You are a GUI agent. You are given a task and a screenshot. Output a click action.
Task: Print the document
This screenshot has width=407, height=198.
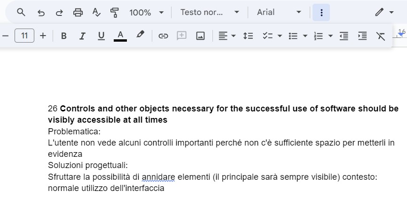click(78, 13)
